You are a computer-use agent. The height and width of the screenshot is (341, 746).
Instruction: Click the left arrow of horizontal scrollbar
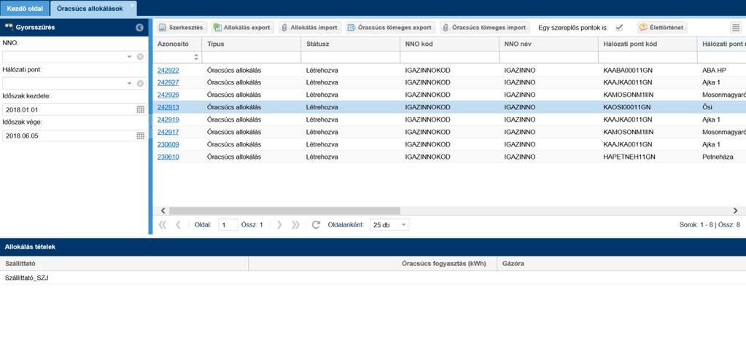pyautogui.click(x=163, y=211)
